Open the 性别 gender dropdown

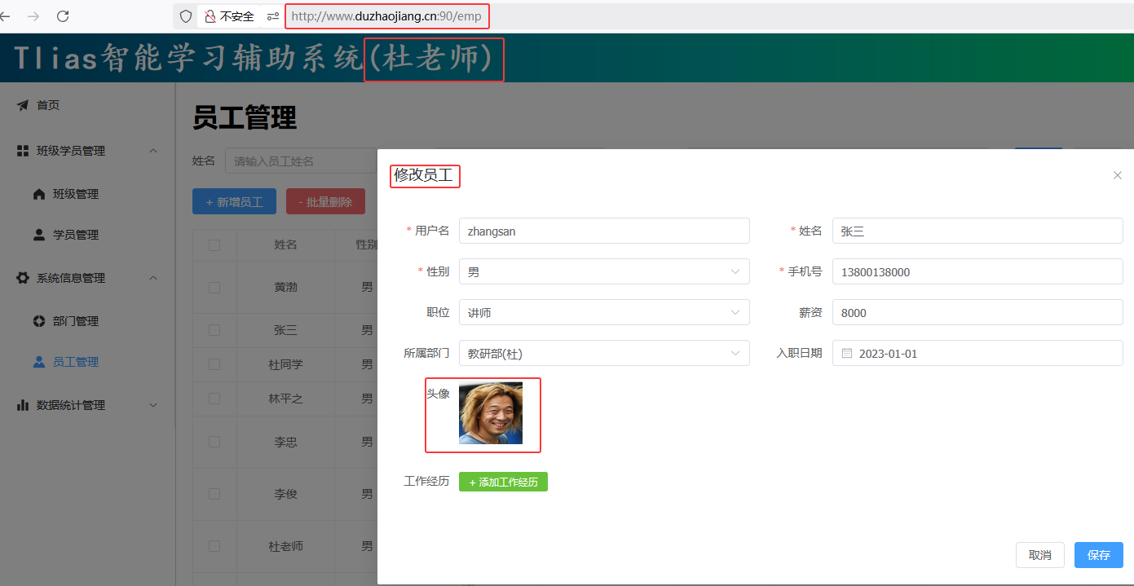click(603, 272)
